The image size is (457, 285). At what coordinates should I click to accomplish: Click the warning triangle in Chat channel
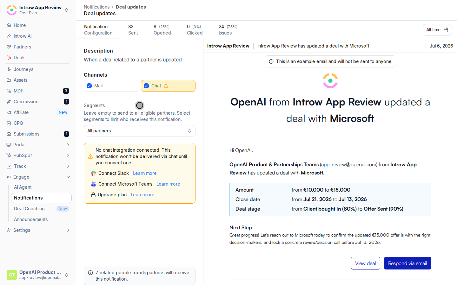coord(166,86)
